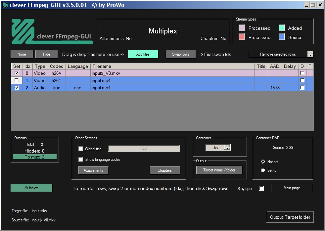Screen dimensions: 325x231
Task: Click the eng language cell
Action: coord(78,88)
